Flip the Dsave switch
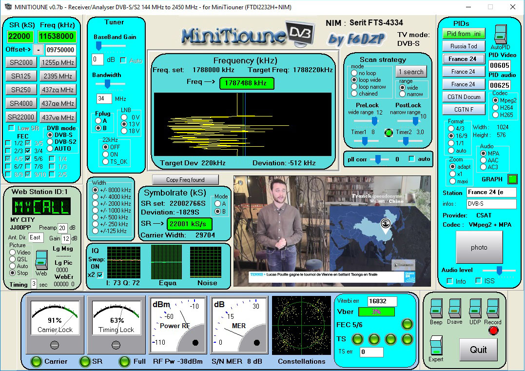 (x=454, y=309)
